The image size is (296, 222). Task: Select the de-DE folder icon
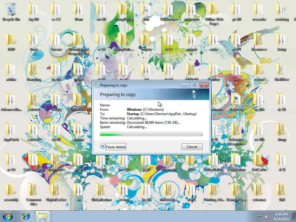tap(56, 132)
